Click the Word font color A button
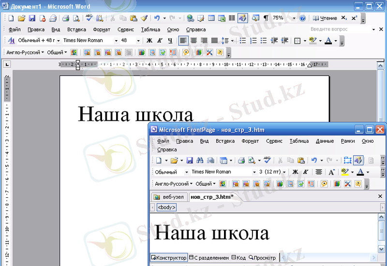The image size is (387, 266). tap(328, 41)
